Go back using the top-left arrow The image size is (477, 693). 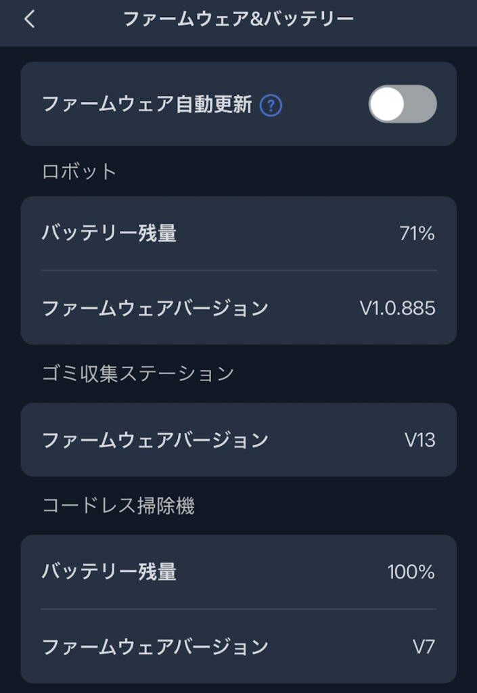pyautogui.click(x=29, y=20)
